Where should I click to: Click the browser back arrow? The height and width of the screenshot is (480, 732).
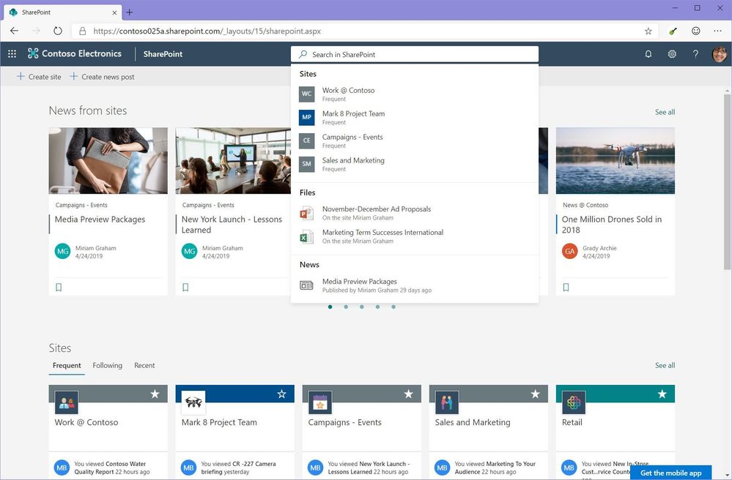coord(15,31)
